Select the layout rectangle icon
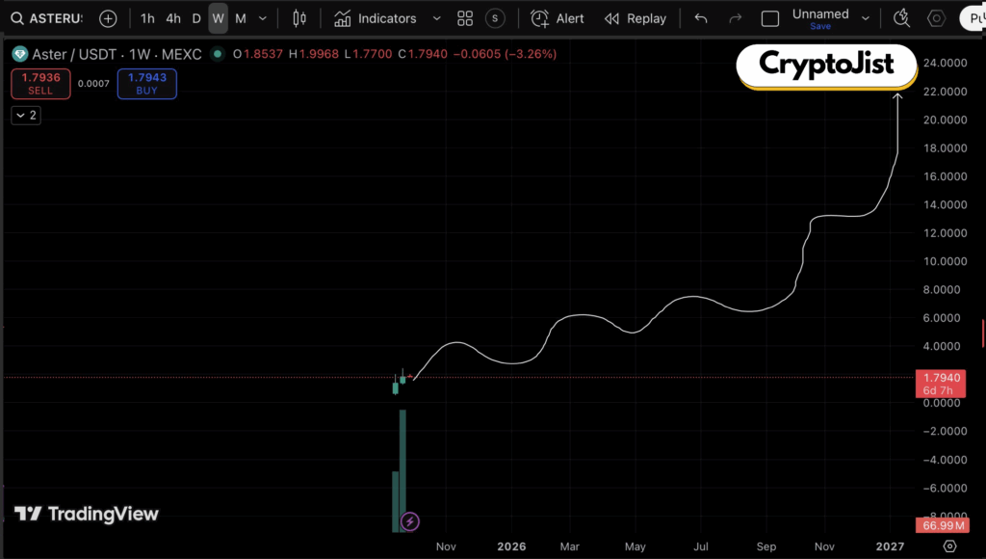Image resolution: width=986 pixels, height=559 pixels. pos(770,18)
